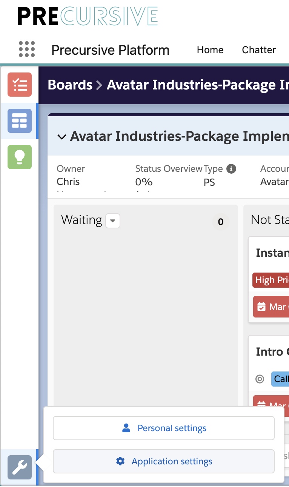The height and width of the screenshot is (487, 289).
Task: Click the blue Call tag on Intro card
Action: click(x=280, y=379)
